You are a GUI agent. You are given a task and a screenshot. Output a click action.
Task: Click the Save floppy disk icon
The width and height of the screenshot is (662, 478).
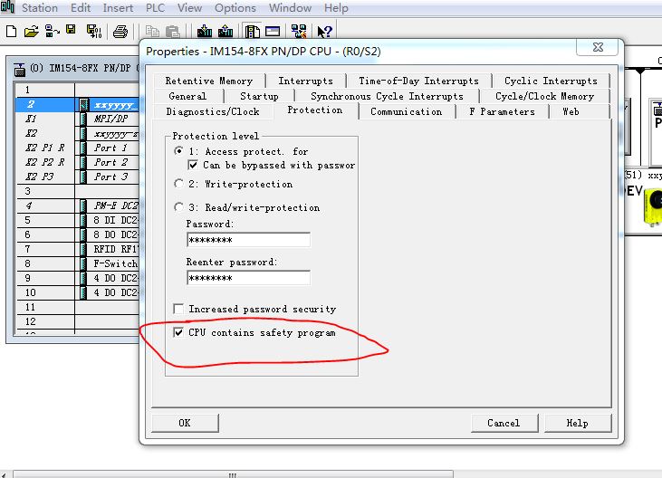coord(71,30)
